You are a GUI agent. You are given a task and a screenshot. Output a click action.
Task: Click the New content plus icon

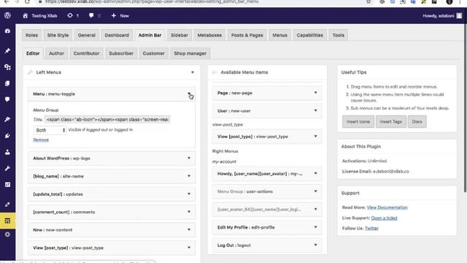coord(114,15)
